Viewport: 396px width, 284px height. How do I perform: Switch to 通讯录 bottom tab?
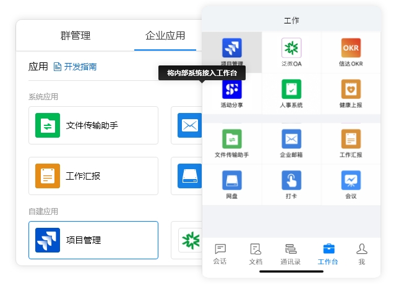(x=290, y=254)
